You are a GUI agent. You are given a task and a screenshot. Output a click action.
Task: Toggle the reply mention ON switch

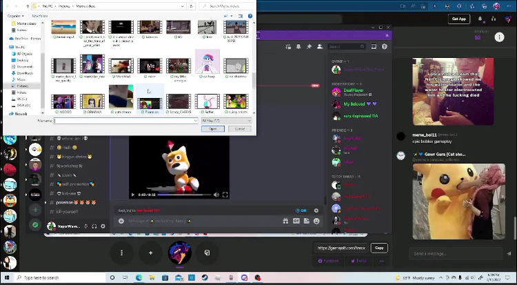pyautogui.click(x=301, y=210)
